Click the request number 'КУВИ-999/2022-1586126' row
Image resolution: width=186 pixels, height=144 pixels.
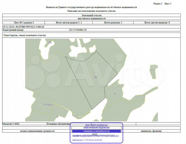click(x=91, y=27)
